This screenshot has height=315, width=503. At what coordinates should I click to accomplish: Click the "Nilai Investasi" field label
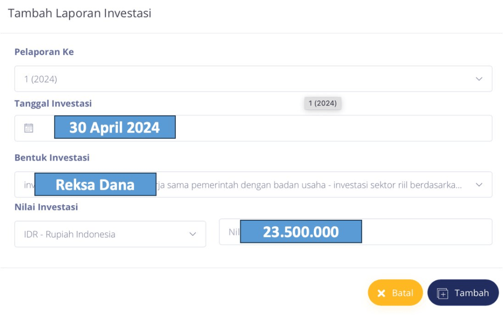[x=46, y=207]
